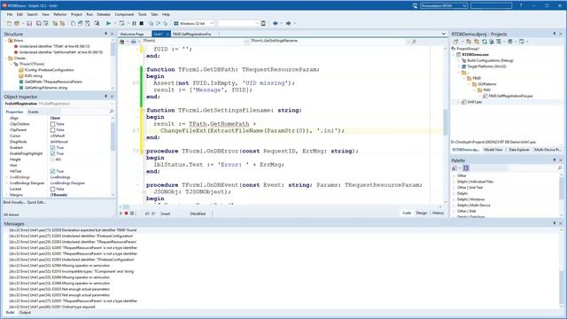
Task: Switch to the Events tab in Object Inspector
Action: click(34, 112)
